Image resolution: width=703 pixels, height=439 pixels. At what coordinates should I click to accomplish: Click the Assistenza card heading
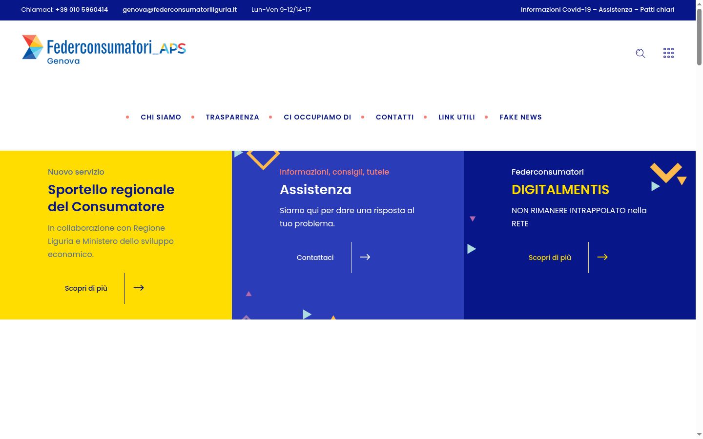pyautogui.click(x=315, y=190)
